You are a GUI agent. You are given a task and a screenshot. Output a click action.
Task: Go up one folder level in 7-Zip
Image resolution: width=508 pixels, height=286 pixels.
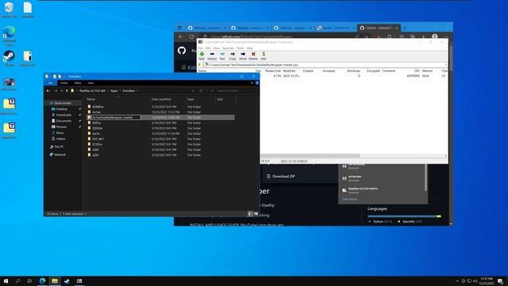click(200, 65)
